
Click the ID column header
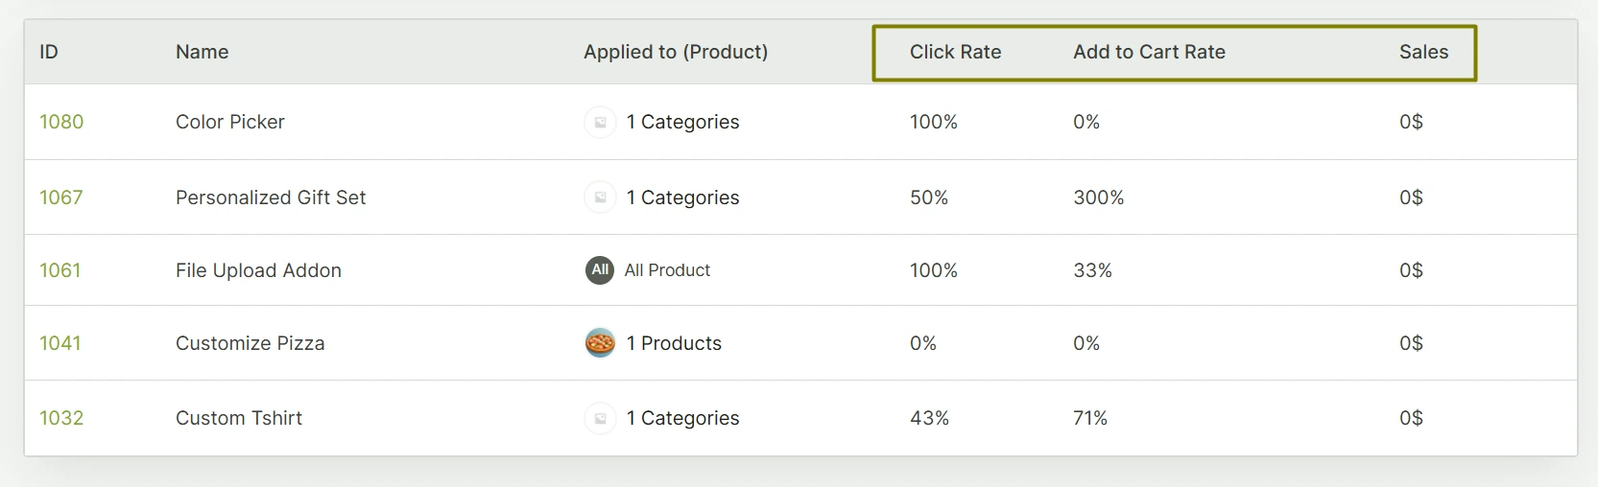49,52
